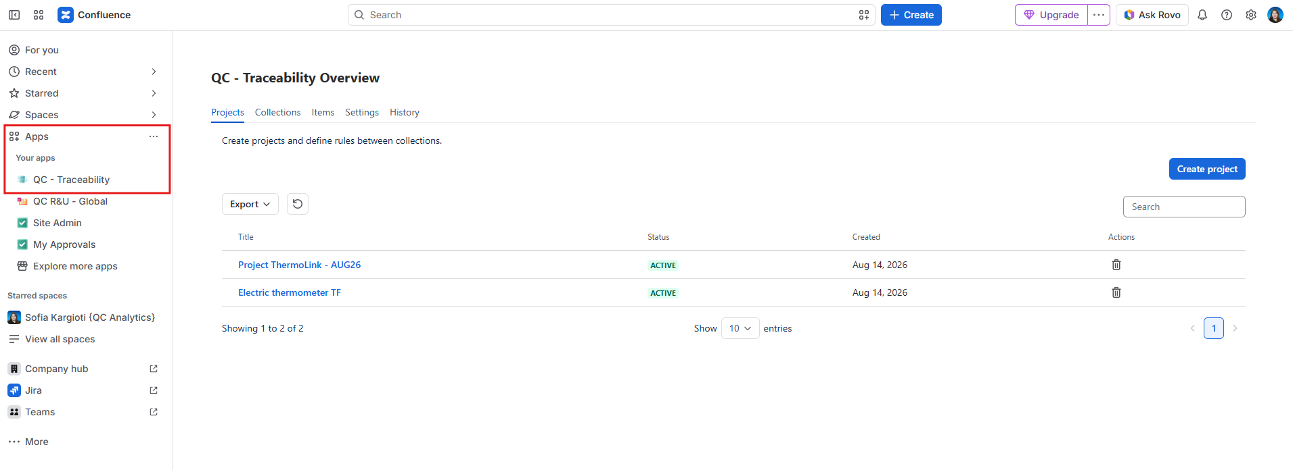Click the Create project button
Screen dimensions: 1293x470
point(1207,169)
